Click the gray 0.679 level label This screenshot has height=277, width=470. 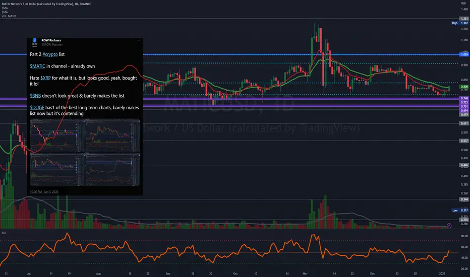[464, 114]
